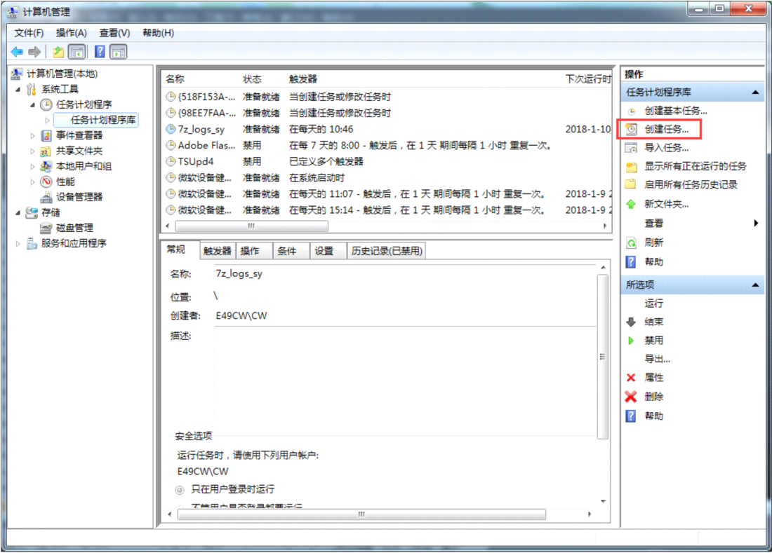Screen dimensions: 772x553
Task: Collapse the 任务计划程序库 actions section arrow
Action: pyautogui.click(x=756, y=93)
